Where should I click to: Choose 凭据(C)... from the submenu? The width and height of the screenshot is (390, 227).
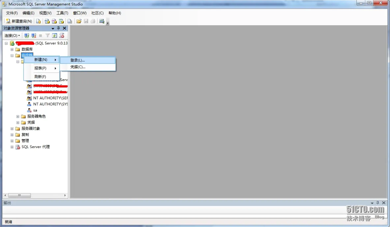(88, 67)
